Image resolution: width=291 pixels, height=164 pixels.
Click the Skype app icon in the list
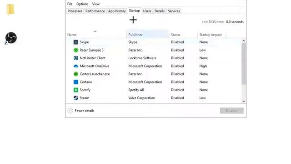(x=76, y=42)
